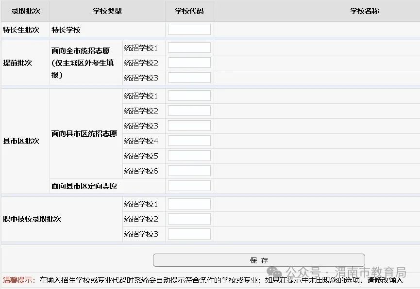Select 统招学校1 input under 职中技校录取批次
Screen dimensions: 420x289
(189, 204)
